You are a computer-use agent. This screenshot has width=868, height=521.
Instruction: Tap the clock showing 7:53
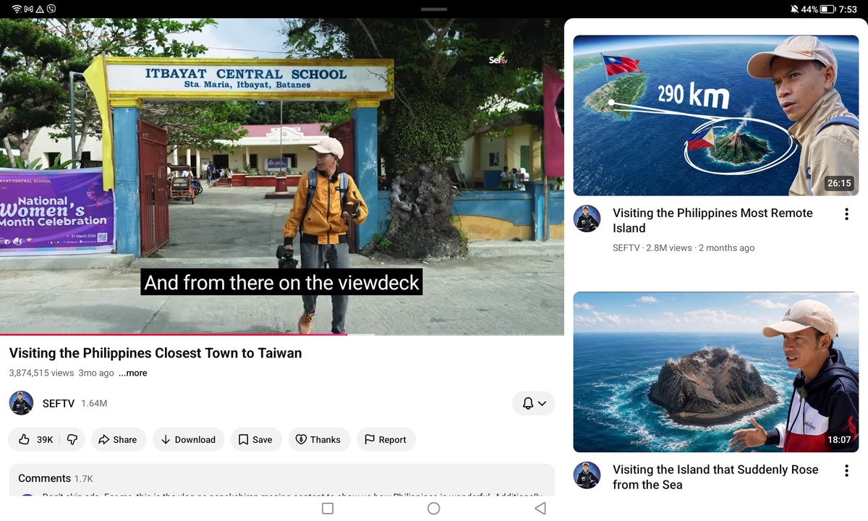coord(848,9)
